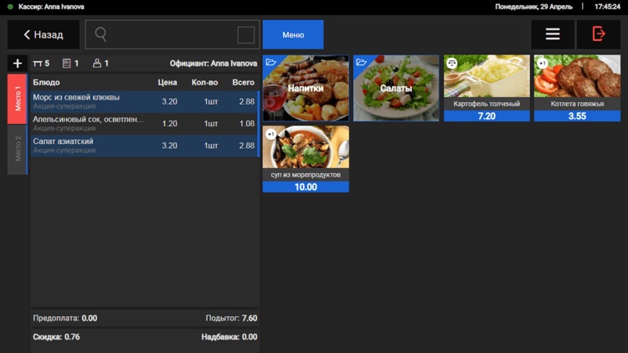
Task: Click the clock time 17:45:24
Action: click(x=607, y=7)
